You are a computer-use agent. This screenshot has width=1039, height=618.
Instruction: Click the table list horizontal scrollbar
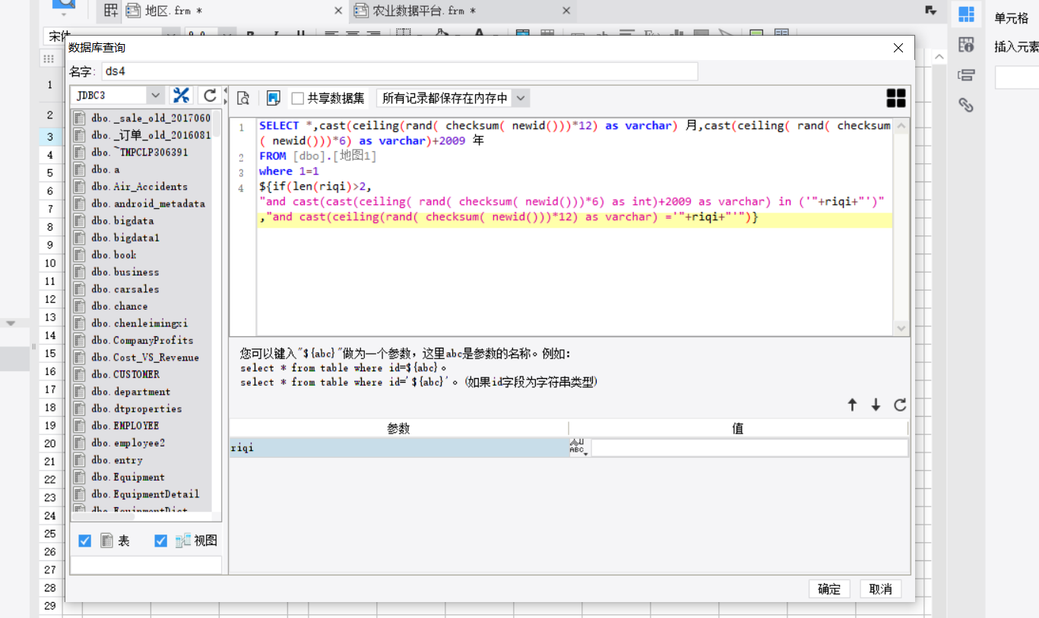[x=103, y=517]
